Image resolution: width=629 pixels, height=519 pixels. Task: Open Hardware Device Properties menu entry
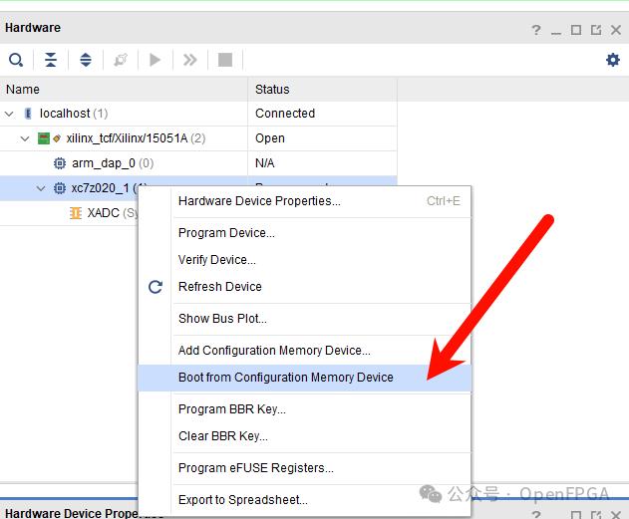pyautogui.click(x=259, y=201)
